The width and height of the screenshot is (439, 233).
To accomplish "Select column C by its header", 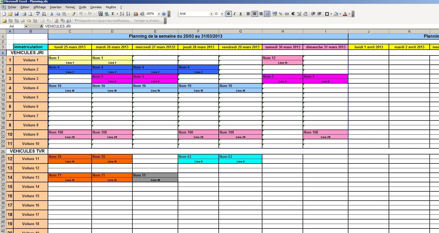I will (x=70, y=31).
